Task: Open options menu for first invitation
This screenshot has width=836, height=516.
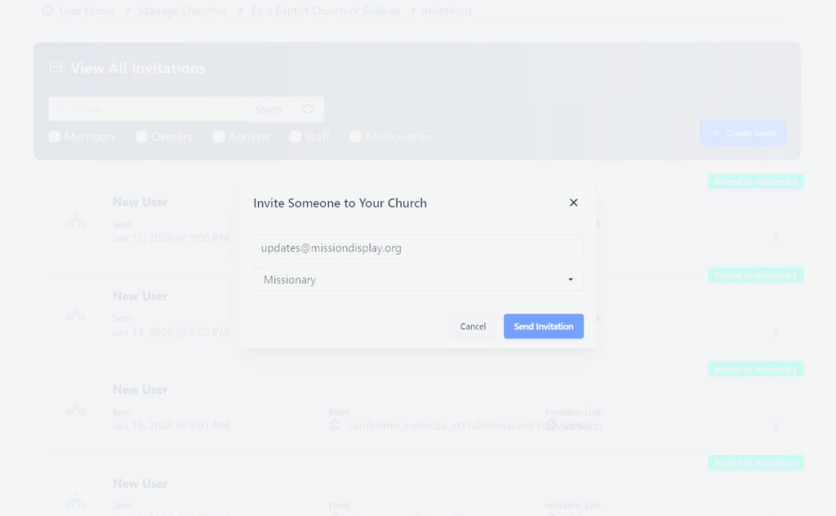Action: click(x=776, y=239)
